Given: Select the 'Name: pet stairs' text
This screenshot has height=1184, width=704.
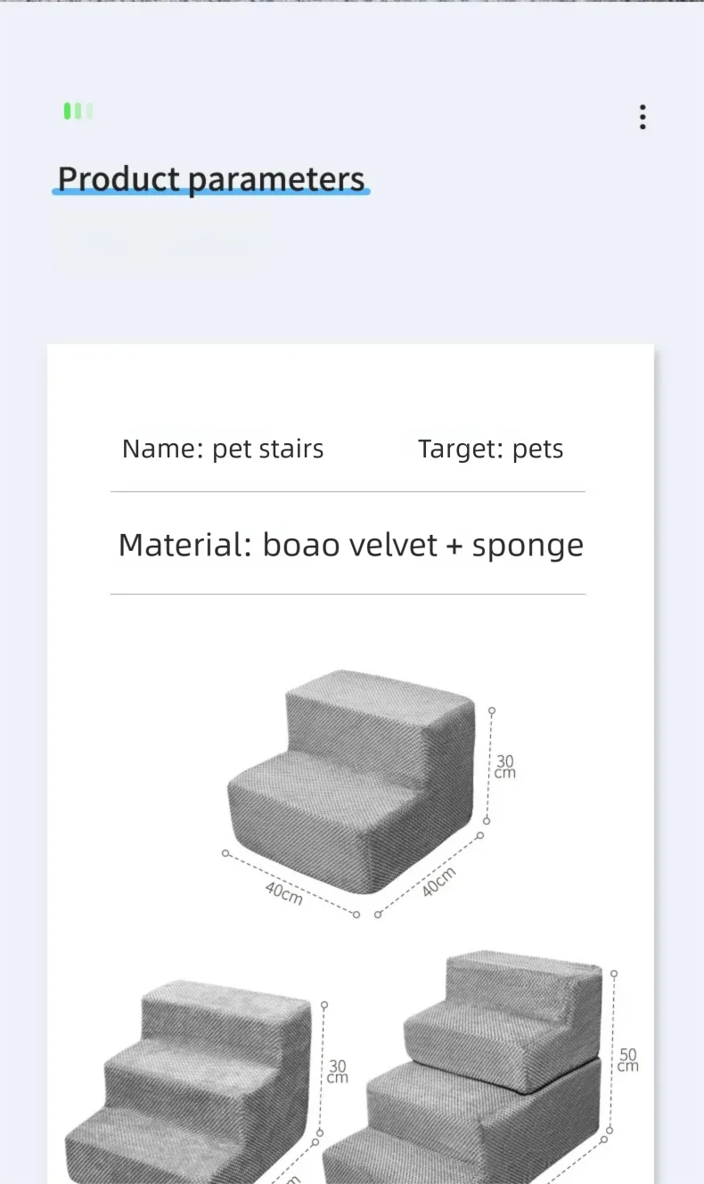Looking at the screenshot, I should pyautogui.click(x=223, y=448).
